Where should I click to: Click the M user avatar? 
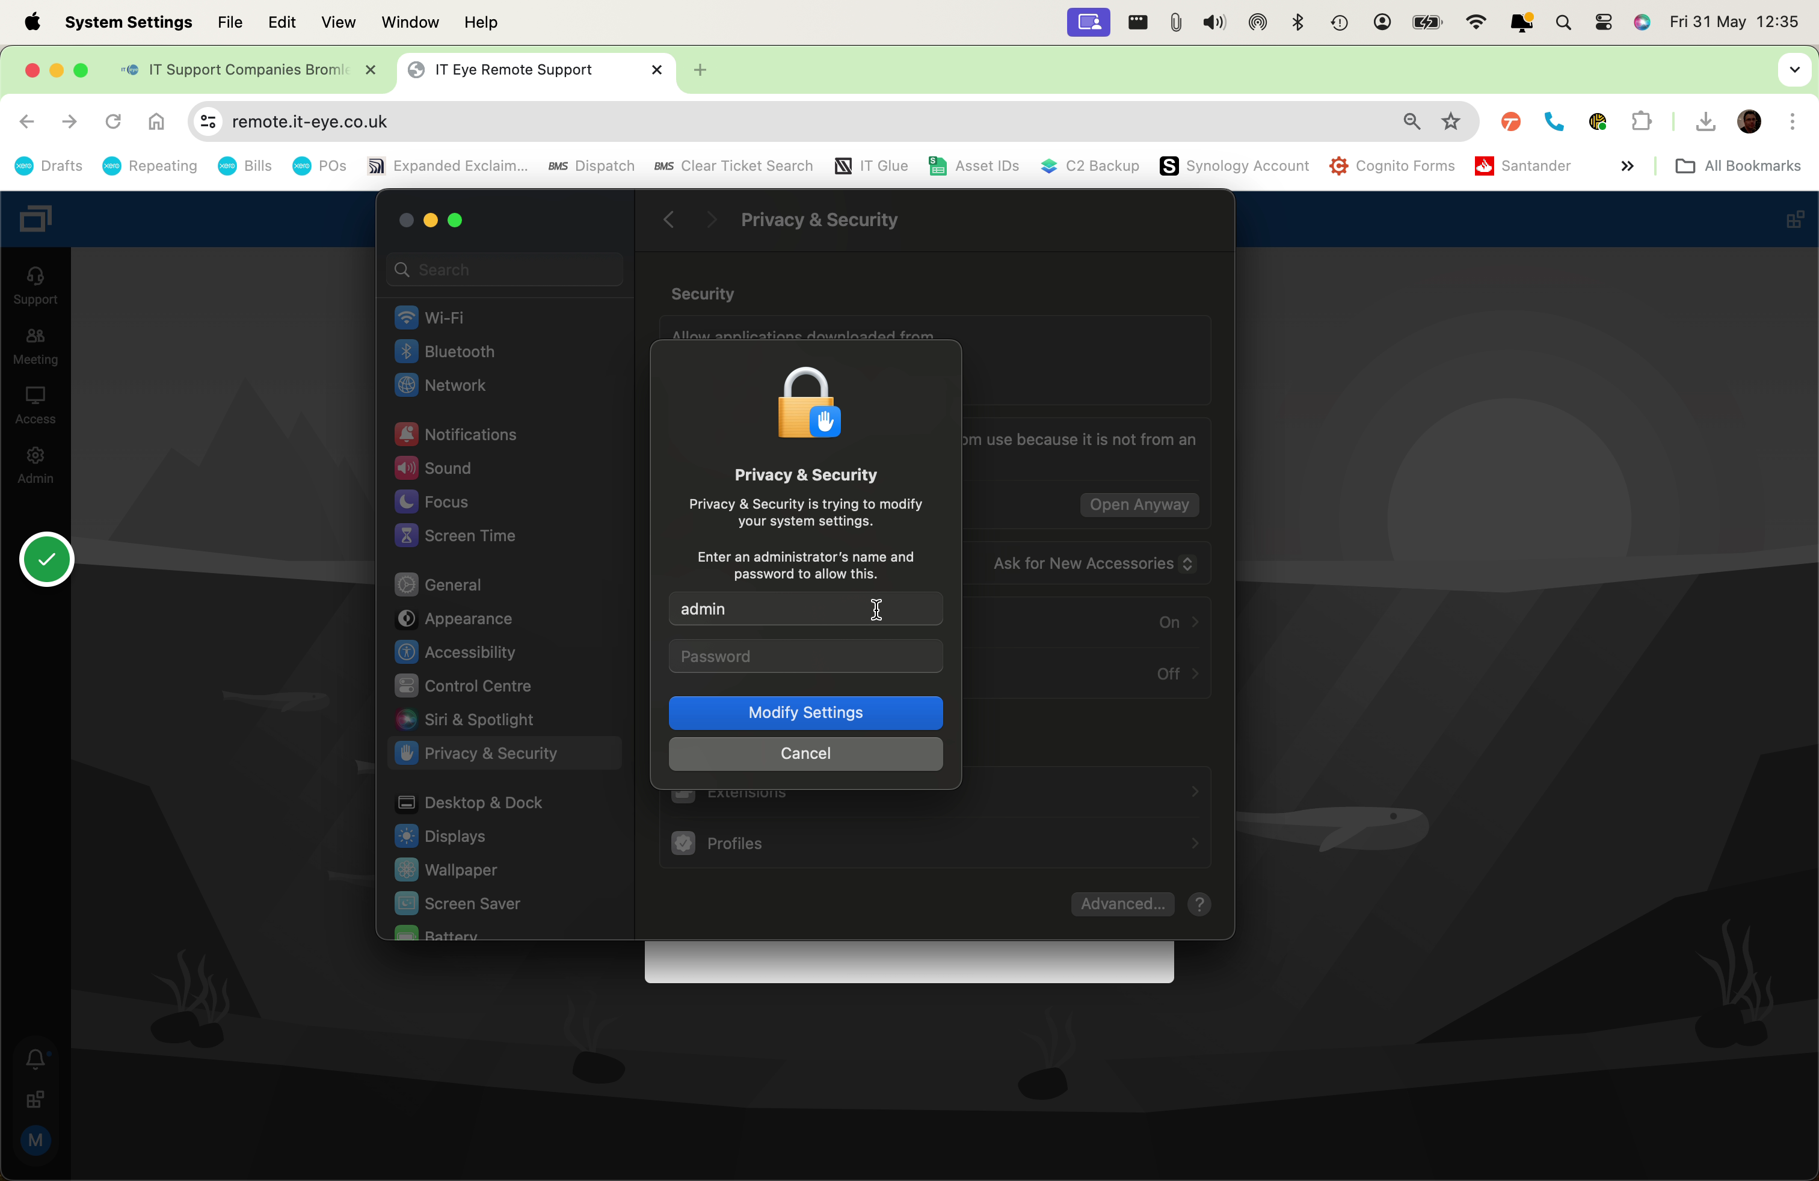click(x=35, y=1140)
